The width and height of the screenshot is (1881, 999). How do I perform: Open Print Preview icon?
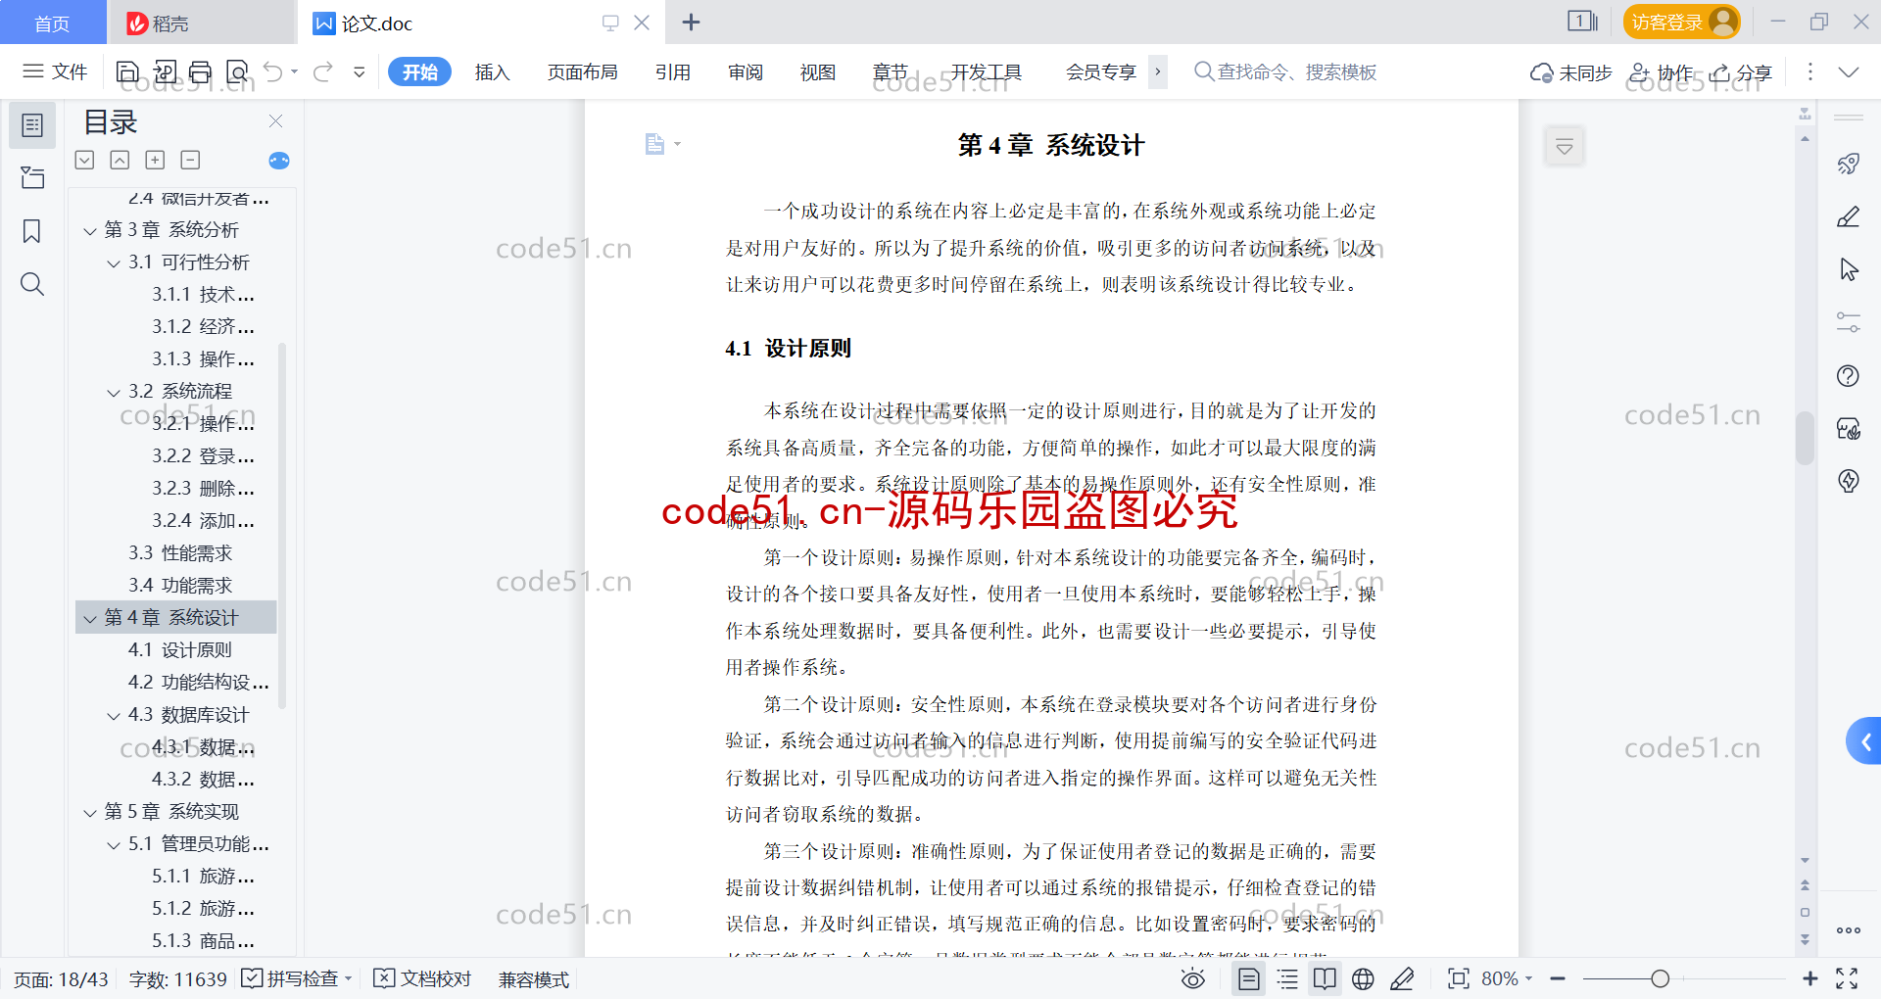tap(237, 71)
